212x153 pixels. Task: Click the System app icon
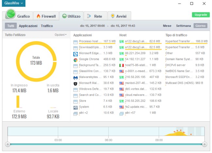coord(75,108)
